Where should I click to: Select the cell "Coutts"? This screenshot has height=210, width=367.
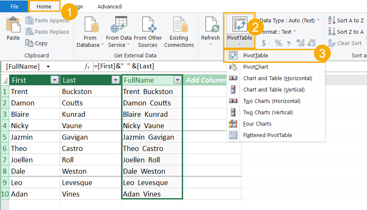click(90, 103)
